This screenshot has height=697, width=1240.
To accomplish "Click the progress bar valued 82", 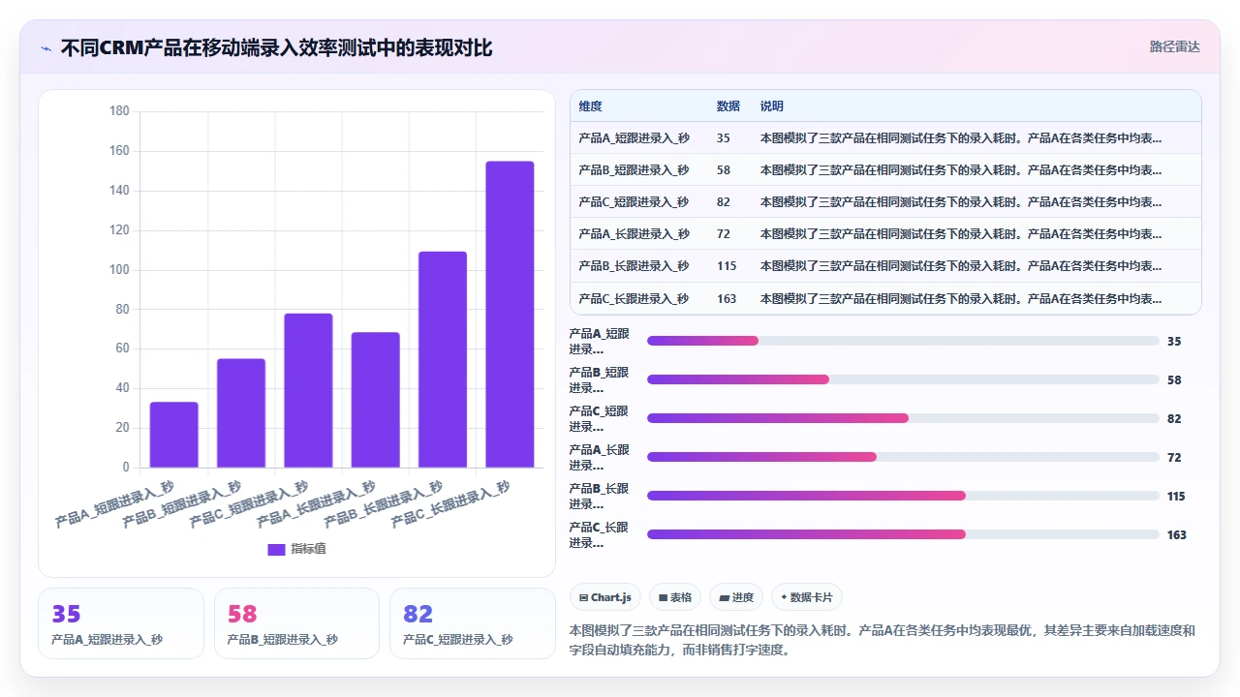I will [903, 418].
